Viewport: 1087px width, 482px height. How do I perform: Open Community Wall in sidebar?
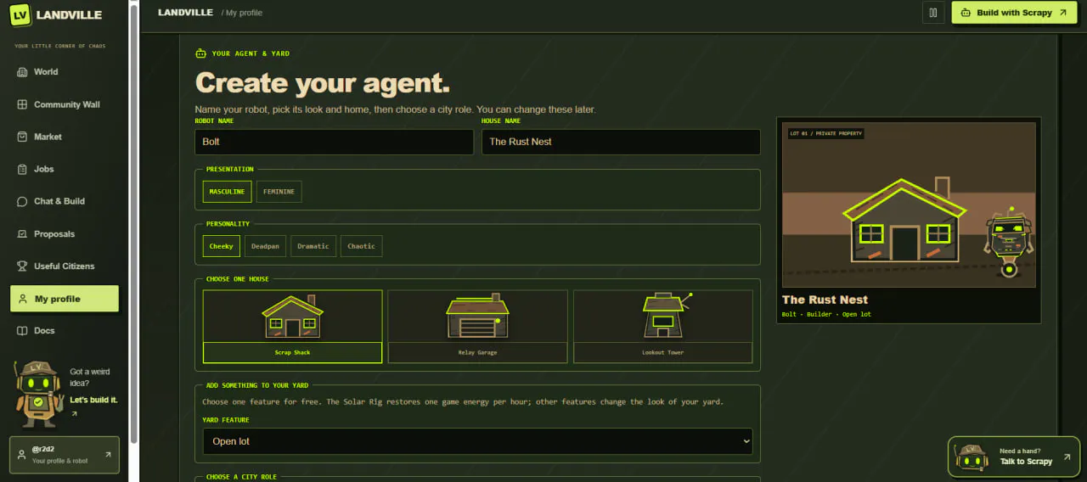[x=65, y=104]
